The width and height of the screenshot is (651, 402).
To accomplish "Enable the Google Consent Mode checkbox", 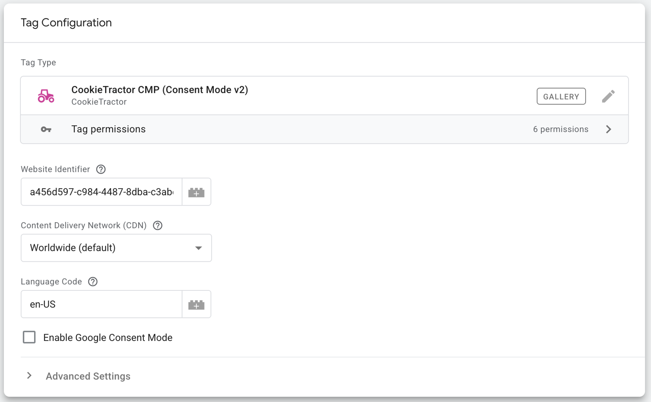I will (x=29, y=337).
